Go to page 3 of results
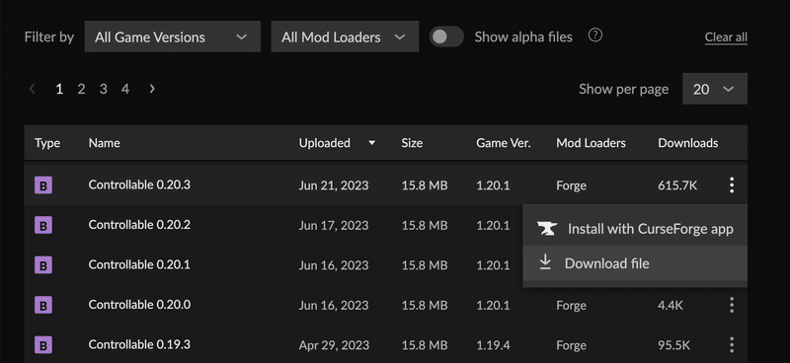 tap(104, 89)
